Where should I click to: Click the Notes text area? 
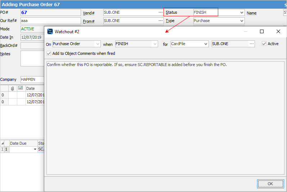click(32, 58)
